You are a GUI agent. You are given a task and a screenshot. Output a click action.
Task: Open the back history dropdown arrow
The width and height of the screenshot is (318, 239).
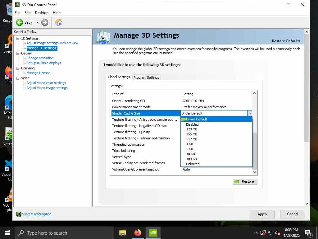click(38, 22)
